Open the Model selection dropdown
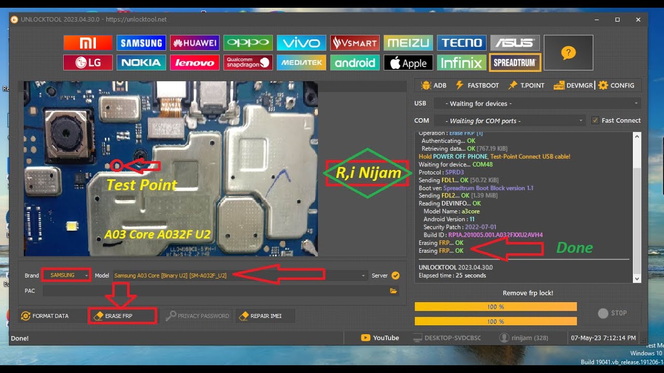 [x=240, y=276]
